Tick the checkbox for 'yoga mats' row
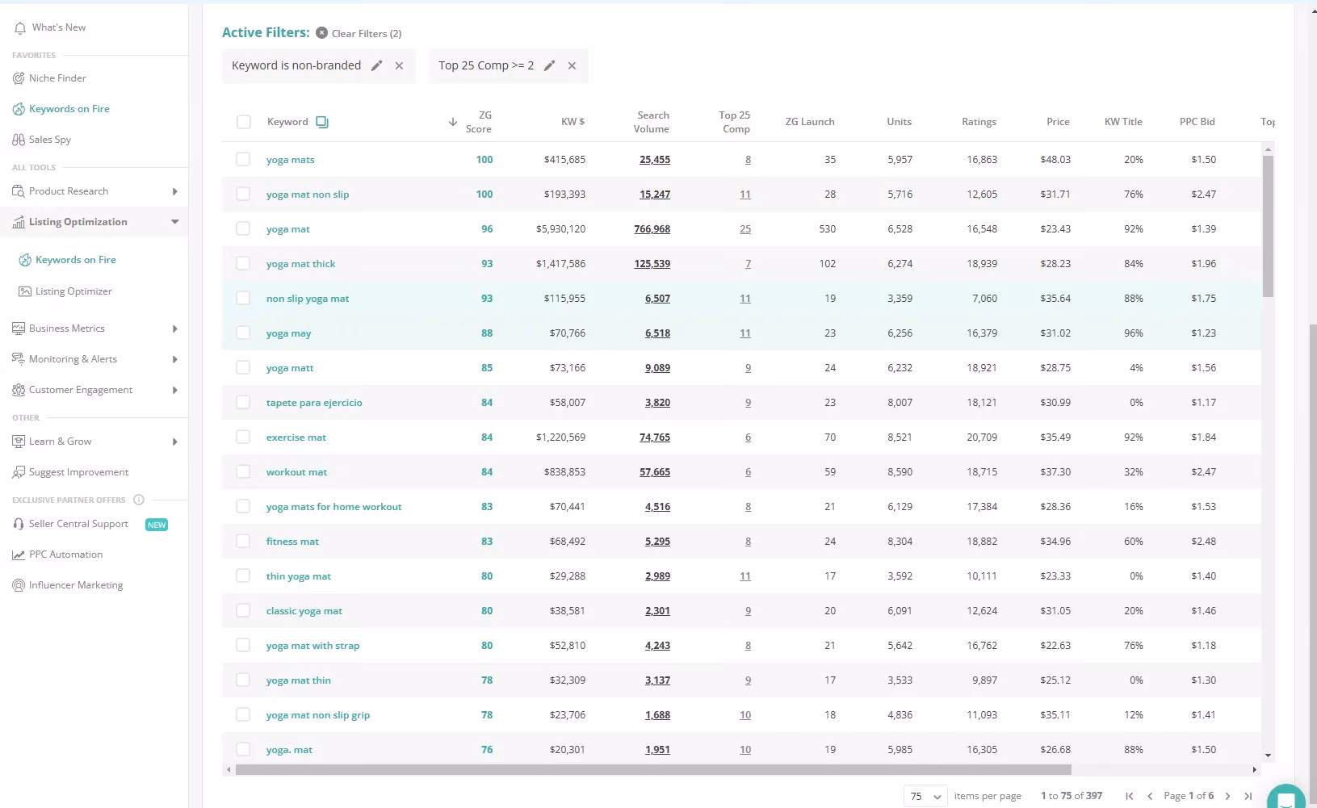 [x=243, y=159]
